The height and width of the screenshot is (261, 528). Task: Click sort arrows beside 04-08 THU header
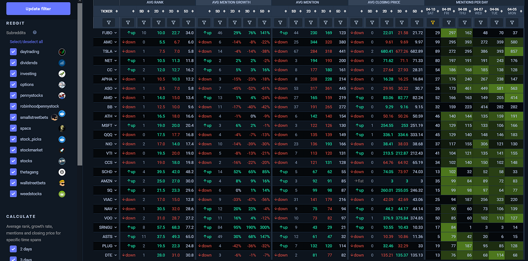point(470,11)
